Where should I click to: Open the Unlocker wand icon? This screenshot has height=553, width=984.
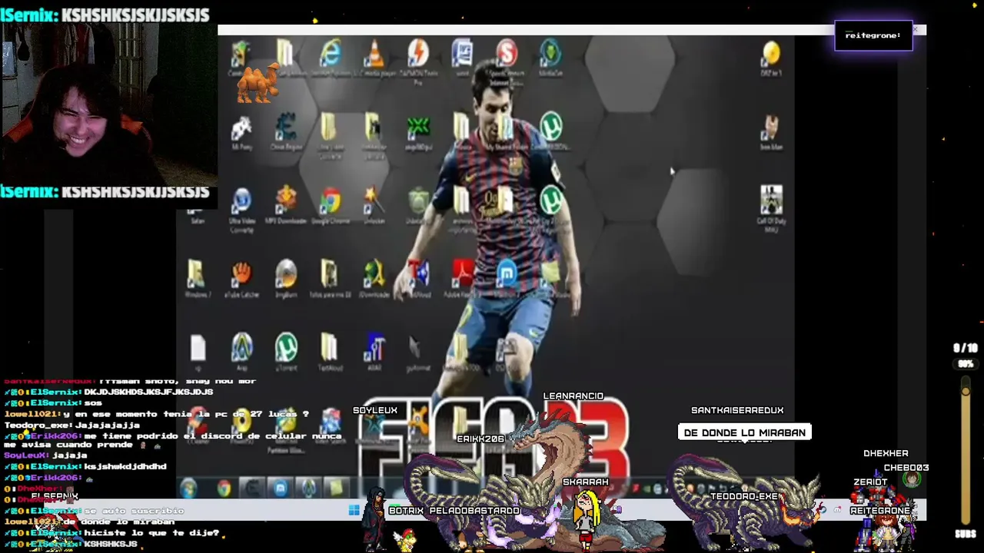tap(374, 201)
